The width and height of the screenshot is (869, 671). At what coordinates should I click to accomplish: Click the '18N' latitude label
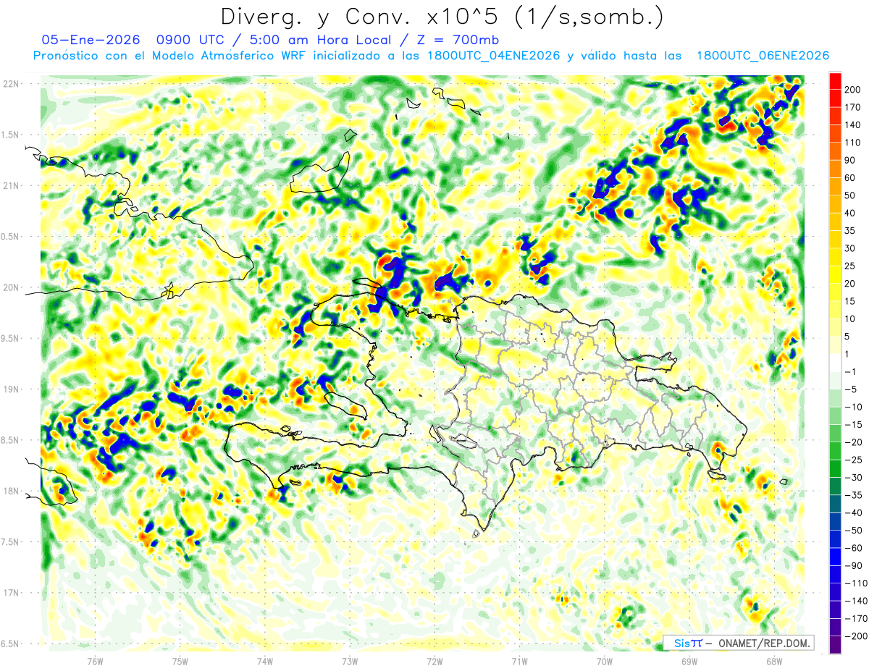click(11, 491)
